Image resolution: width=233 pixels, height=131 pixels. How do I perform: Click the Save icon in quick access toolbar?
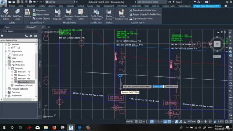click(x=18, y=2)
